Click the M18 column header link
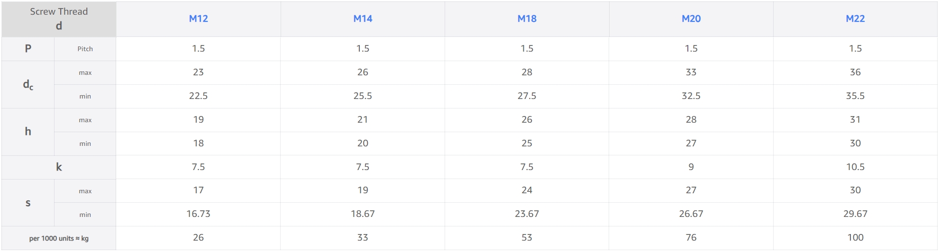The image size is (940, 252). [x=527, y=18]
